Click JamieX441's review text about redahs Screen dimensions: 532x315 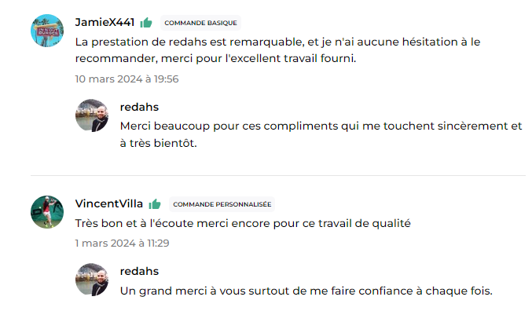(x=277, y=50)
